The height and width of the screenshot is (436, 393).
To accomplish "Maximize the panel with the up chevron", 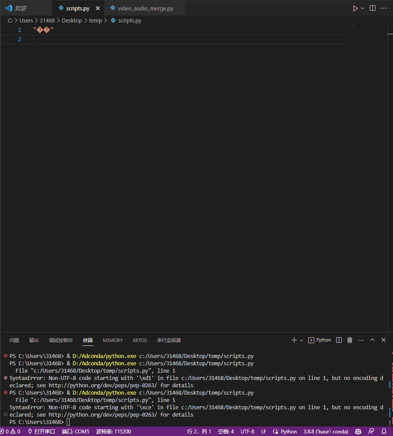I will pyautogui.click(x=372, y=340).
